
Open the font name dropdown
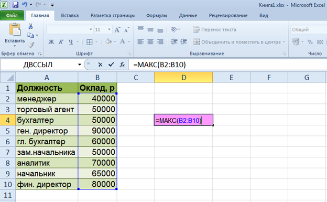click(x=91, y=29)
